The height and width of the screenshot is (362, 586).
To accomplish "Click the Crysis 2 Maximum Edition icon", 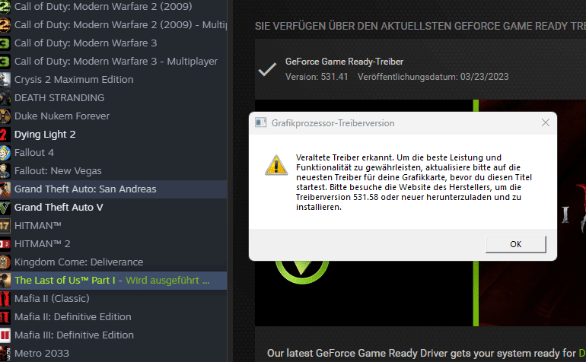I will (5, 80).
